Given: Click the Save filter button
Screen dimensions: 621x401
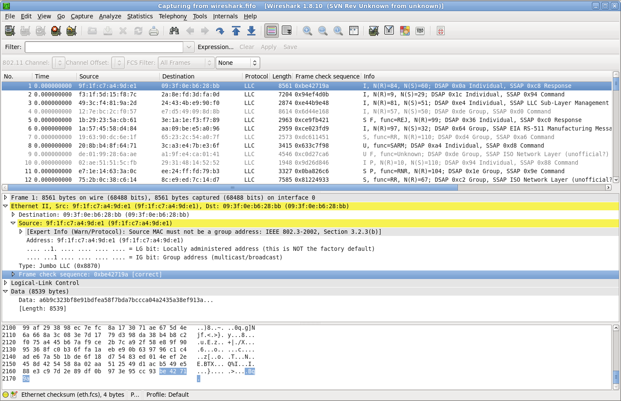Looking at the screenshot, I should [x=290, y=47].
